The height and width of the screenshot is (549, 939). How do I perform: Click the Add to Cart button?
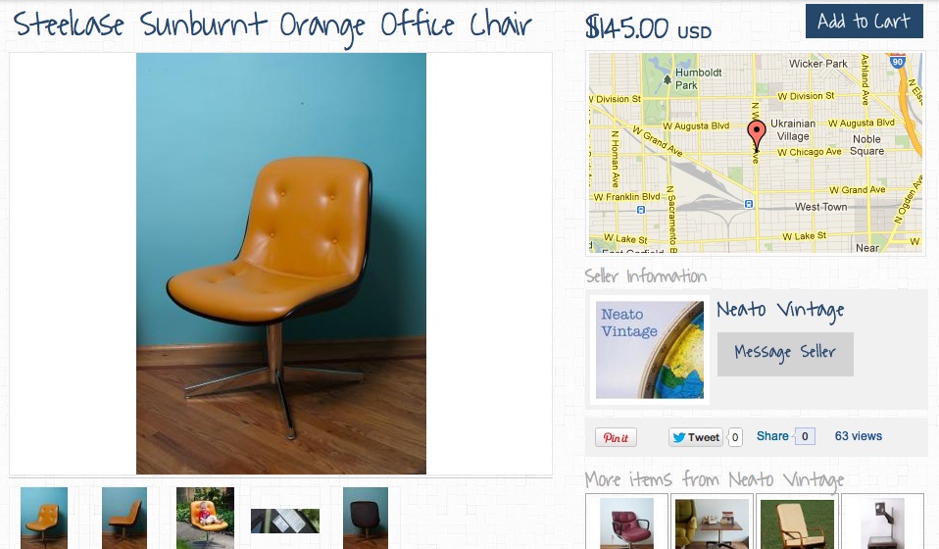(x=865, y=21)
